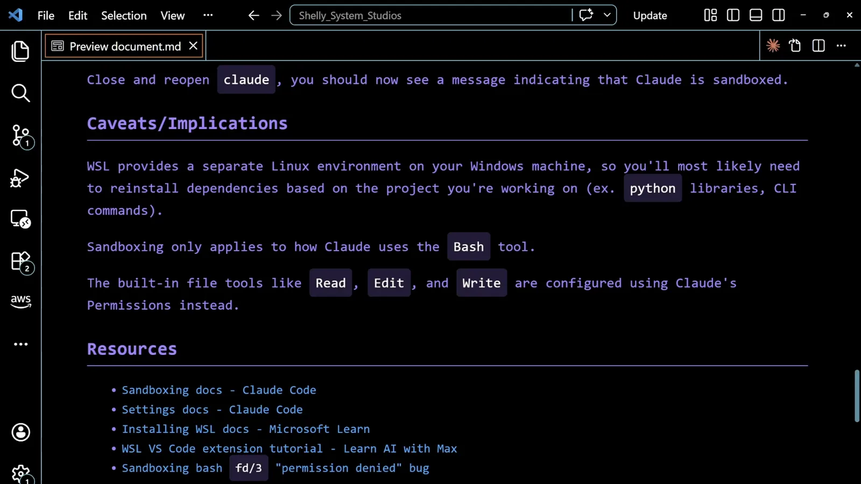Viewport: 861px width, 484px height.
Task: Close the Preview document.md tab
Action: click(x=193, y=46)
